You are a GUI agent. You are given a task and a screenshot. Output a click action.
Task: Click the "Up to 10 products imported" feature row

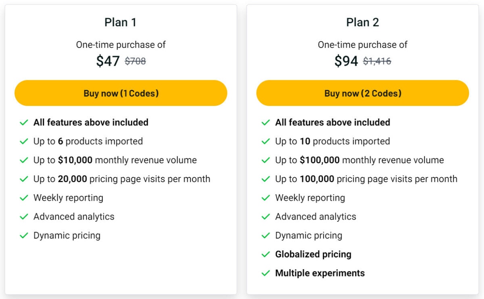332,141
